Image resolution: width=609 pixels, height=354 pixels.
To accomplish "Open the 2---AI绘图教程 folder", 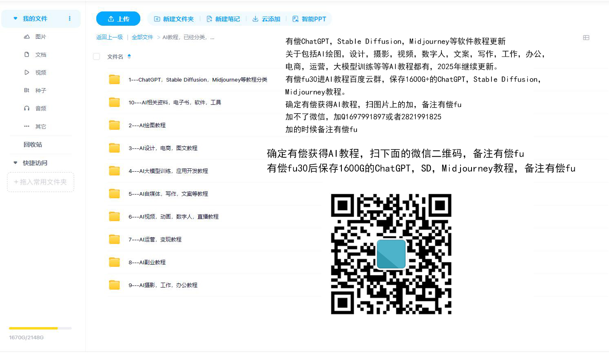I will click(x=147, y=125).
